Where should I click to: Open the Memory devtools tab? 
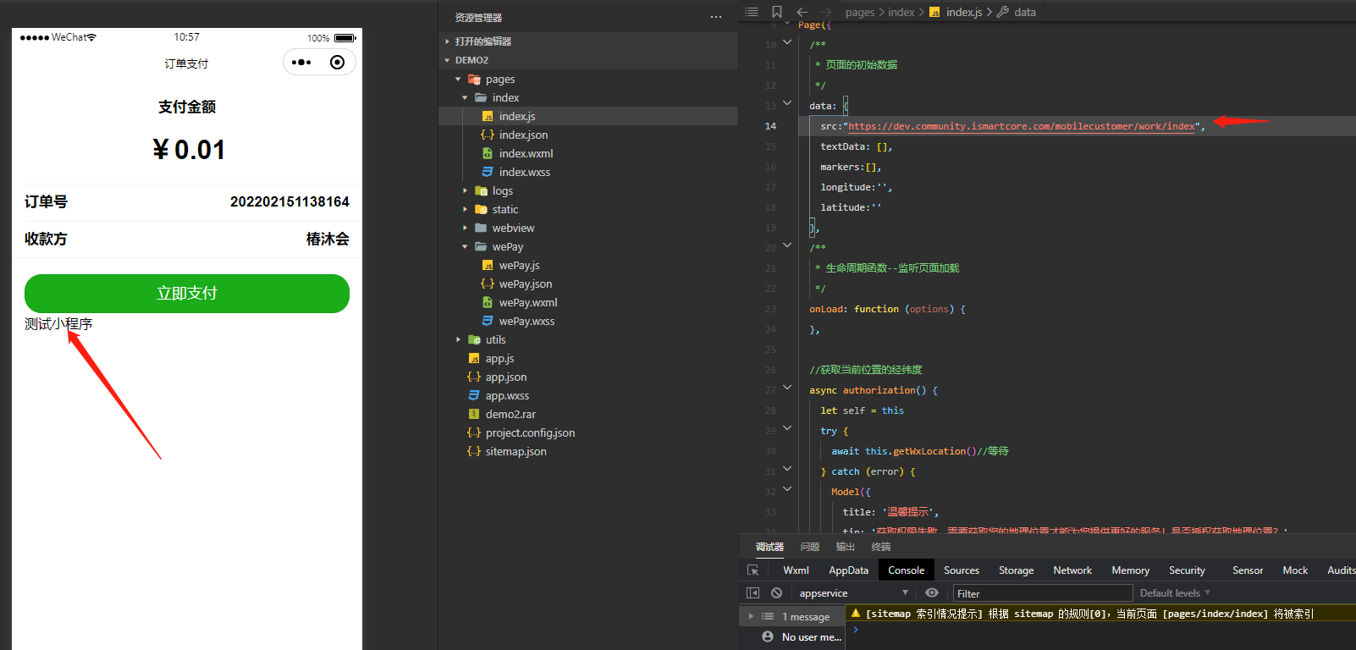[x=1131, y=570]
